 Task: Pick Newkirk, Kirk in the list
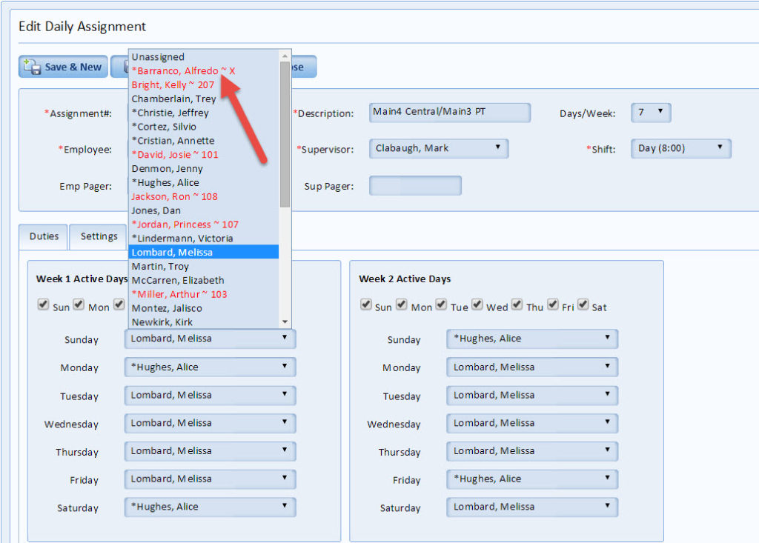203,322
